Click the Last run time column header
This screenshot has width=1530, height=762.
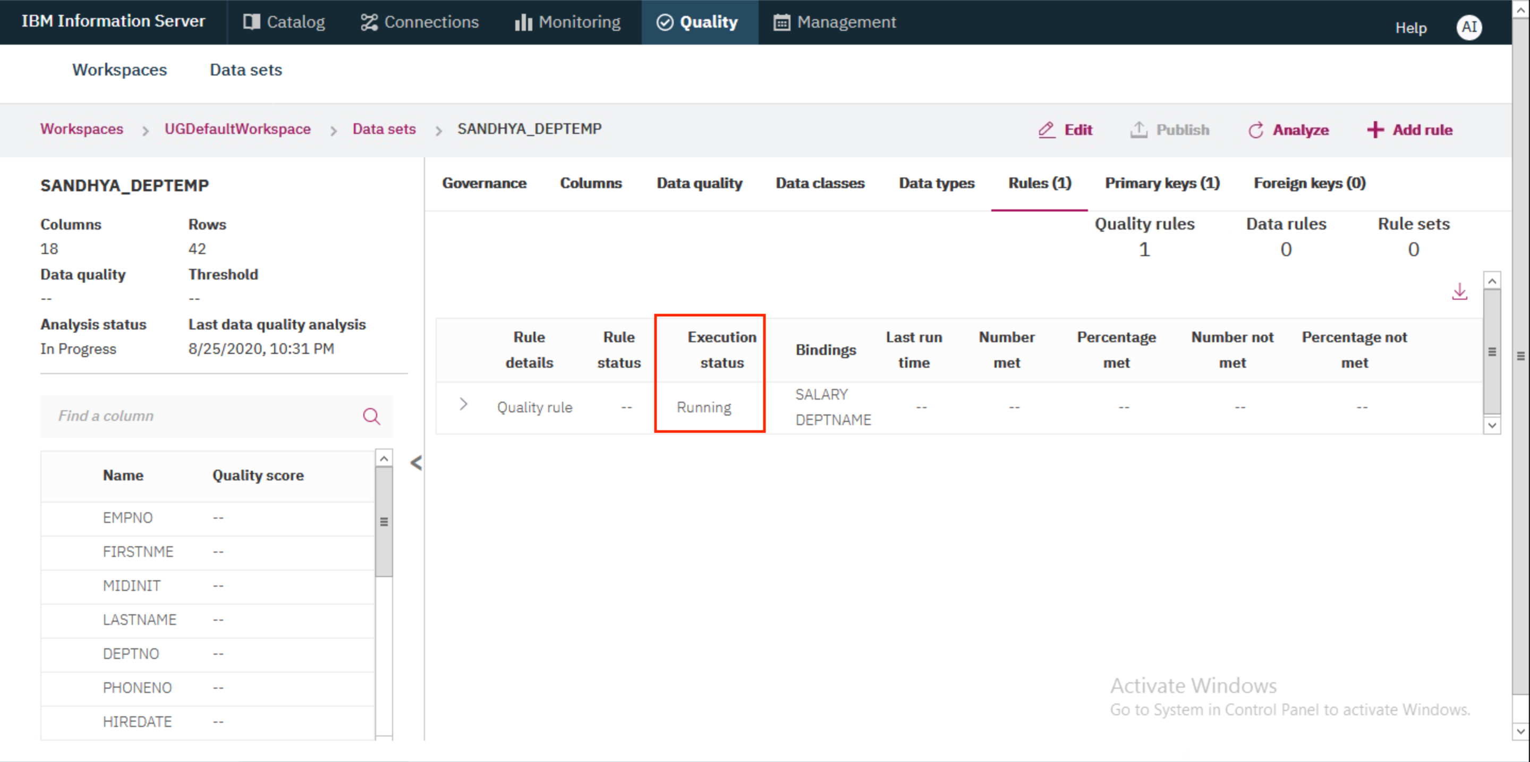coord(914,350)
